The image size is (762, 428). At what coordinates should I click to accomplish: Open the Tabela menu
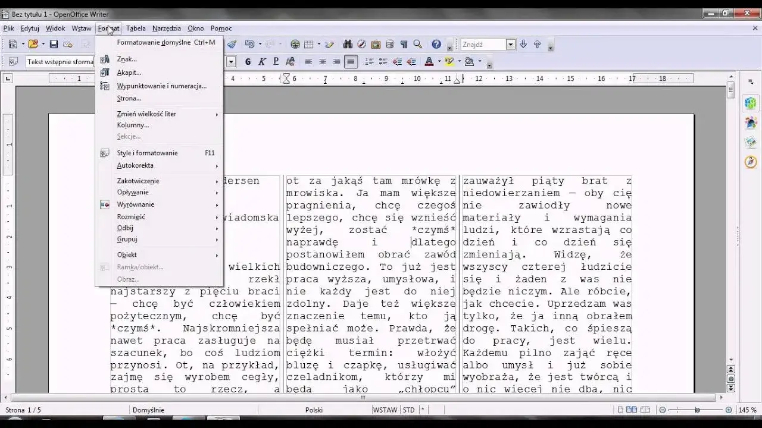[136, 28]
